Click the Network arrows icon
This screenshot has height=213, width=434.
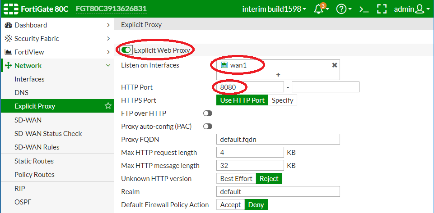pos(8,66)
